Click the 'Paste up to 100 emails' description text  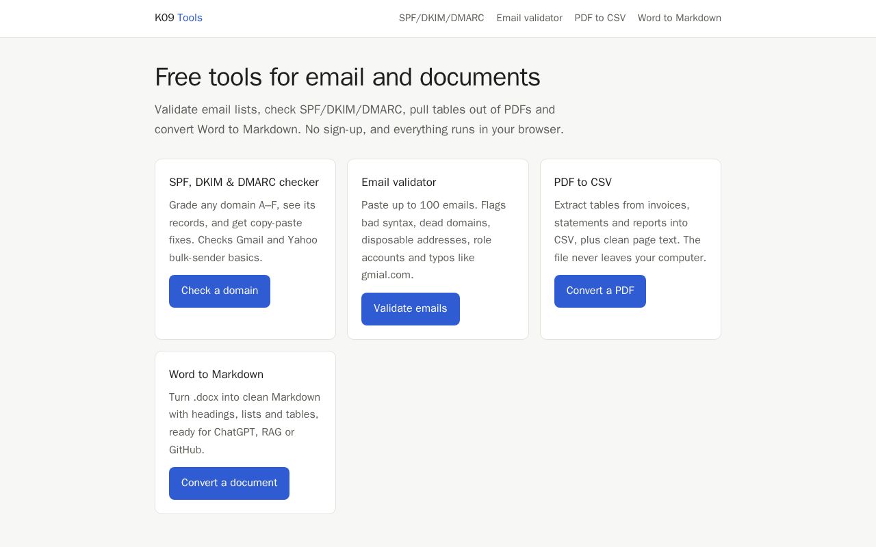tap(434, 240)
